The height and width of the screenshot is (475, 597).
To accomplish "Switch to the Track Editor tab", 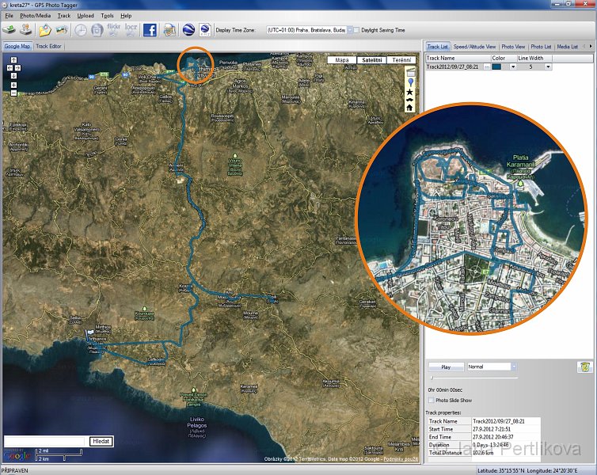I will pos(49,46).
